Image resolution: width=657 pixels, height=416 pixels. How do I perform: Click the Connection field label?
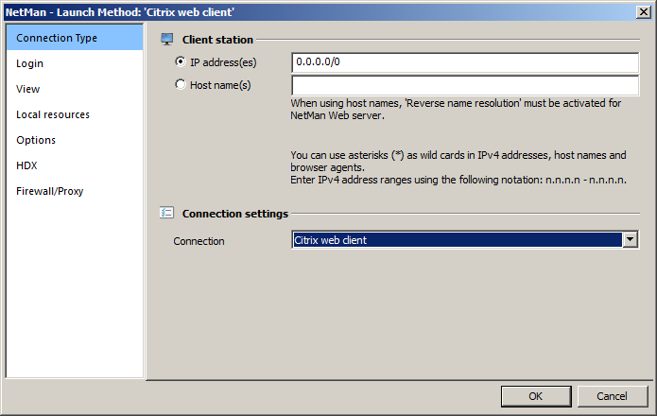tap(199, 241)
